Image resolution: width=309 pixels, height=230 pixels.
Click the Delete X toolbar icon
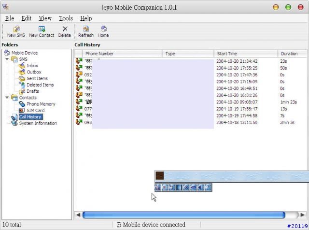click(65, 32)
